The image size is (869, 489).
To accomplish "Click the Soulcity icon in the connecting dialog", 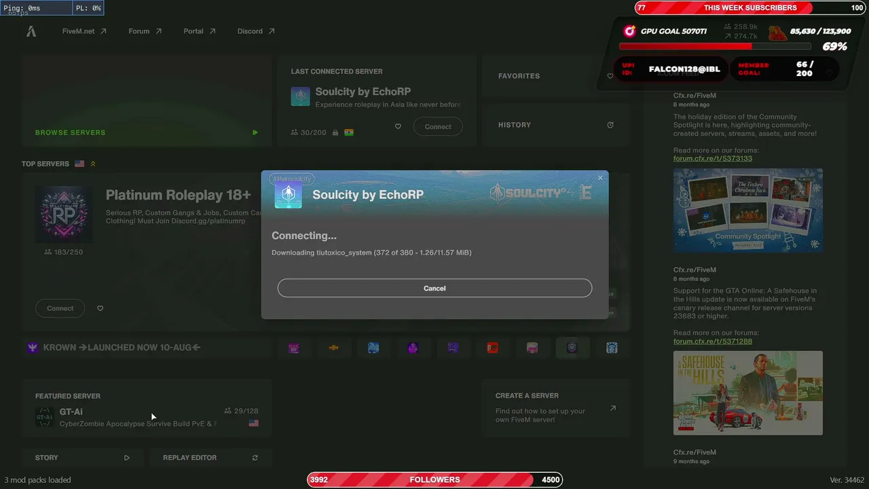I will point(288,195).
